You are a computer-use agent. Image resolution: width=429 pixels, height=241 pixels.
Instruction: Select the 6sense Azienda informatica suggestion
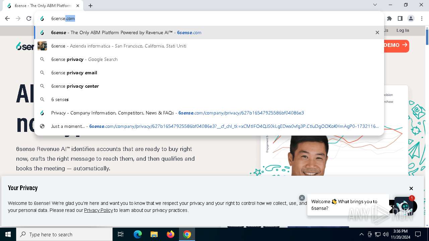point(209,46)
